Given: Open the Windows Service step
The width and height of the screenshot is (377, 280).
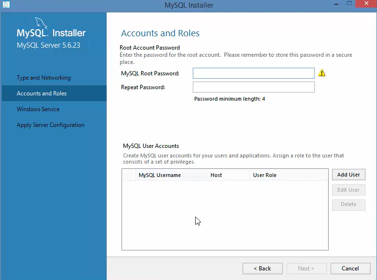Looking at the screenshot, I should pyautogui.click(x=38, y=109).
